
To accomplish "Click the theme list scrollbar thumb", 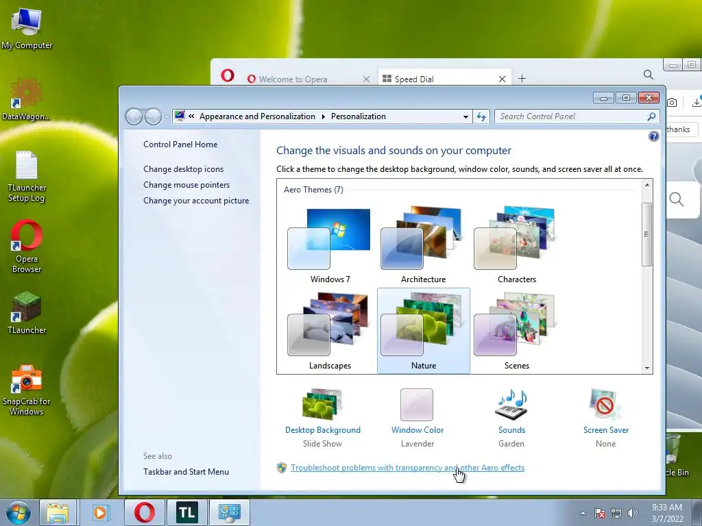I will pyautogui.click(x=647, y=234).
